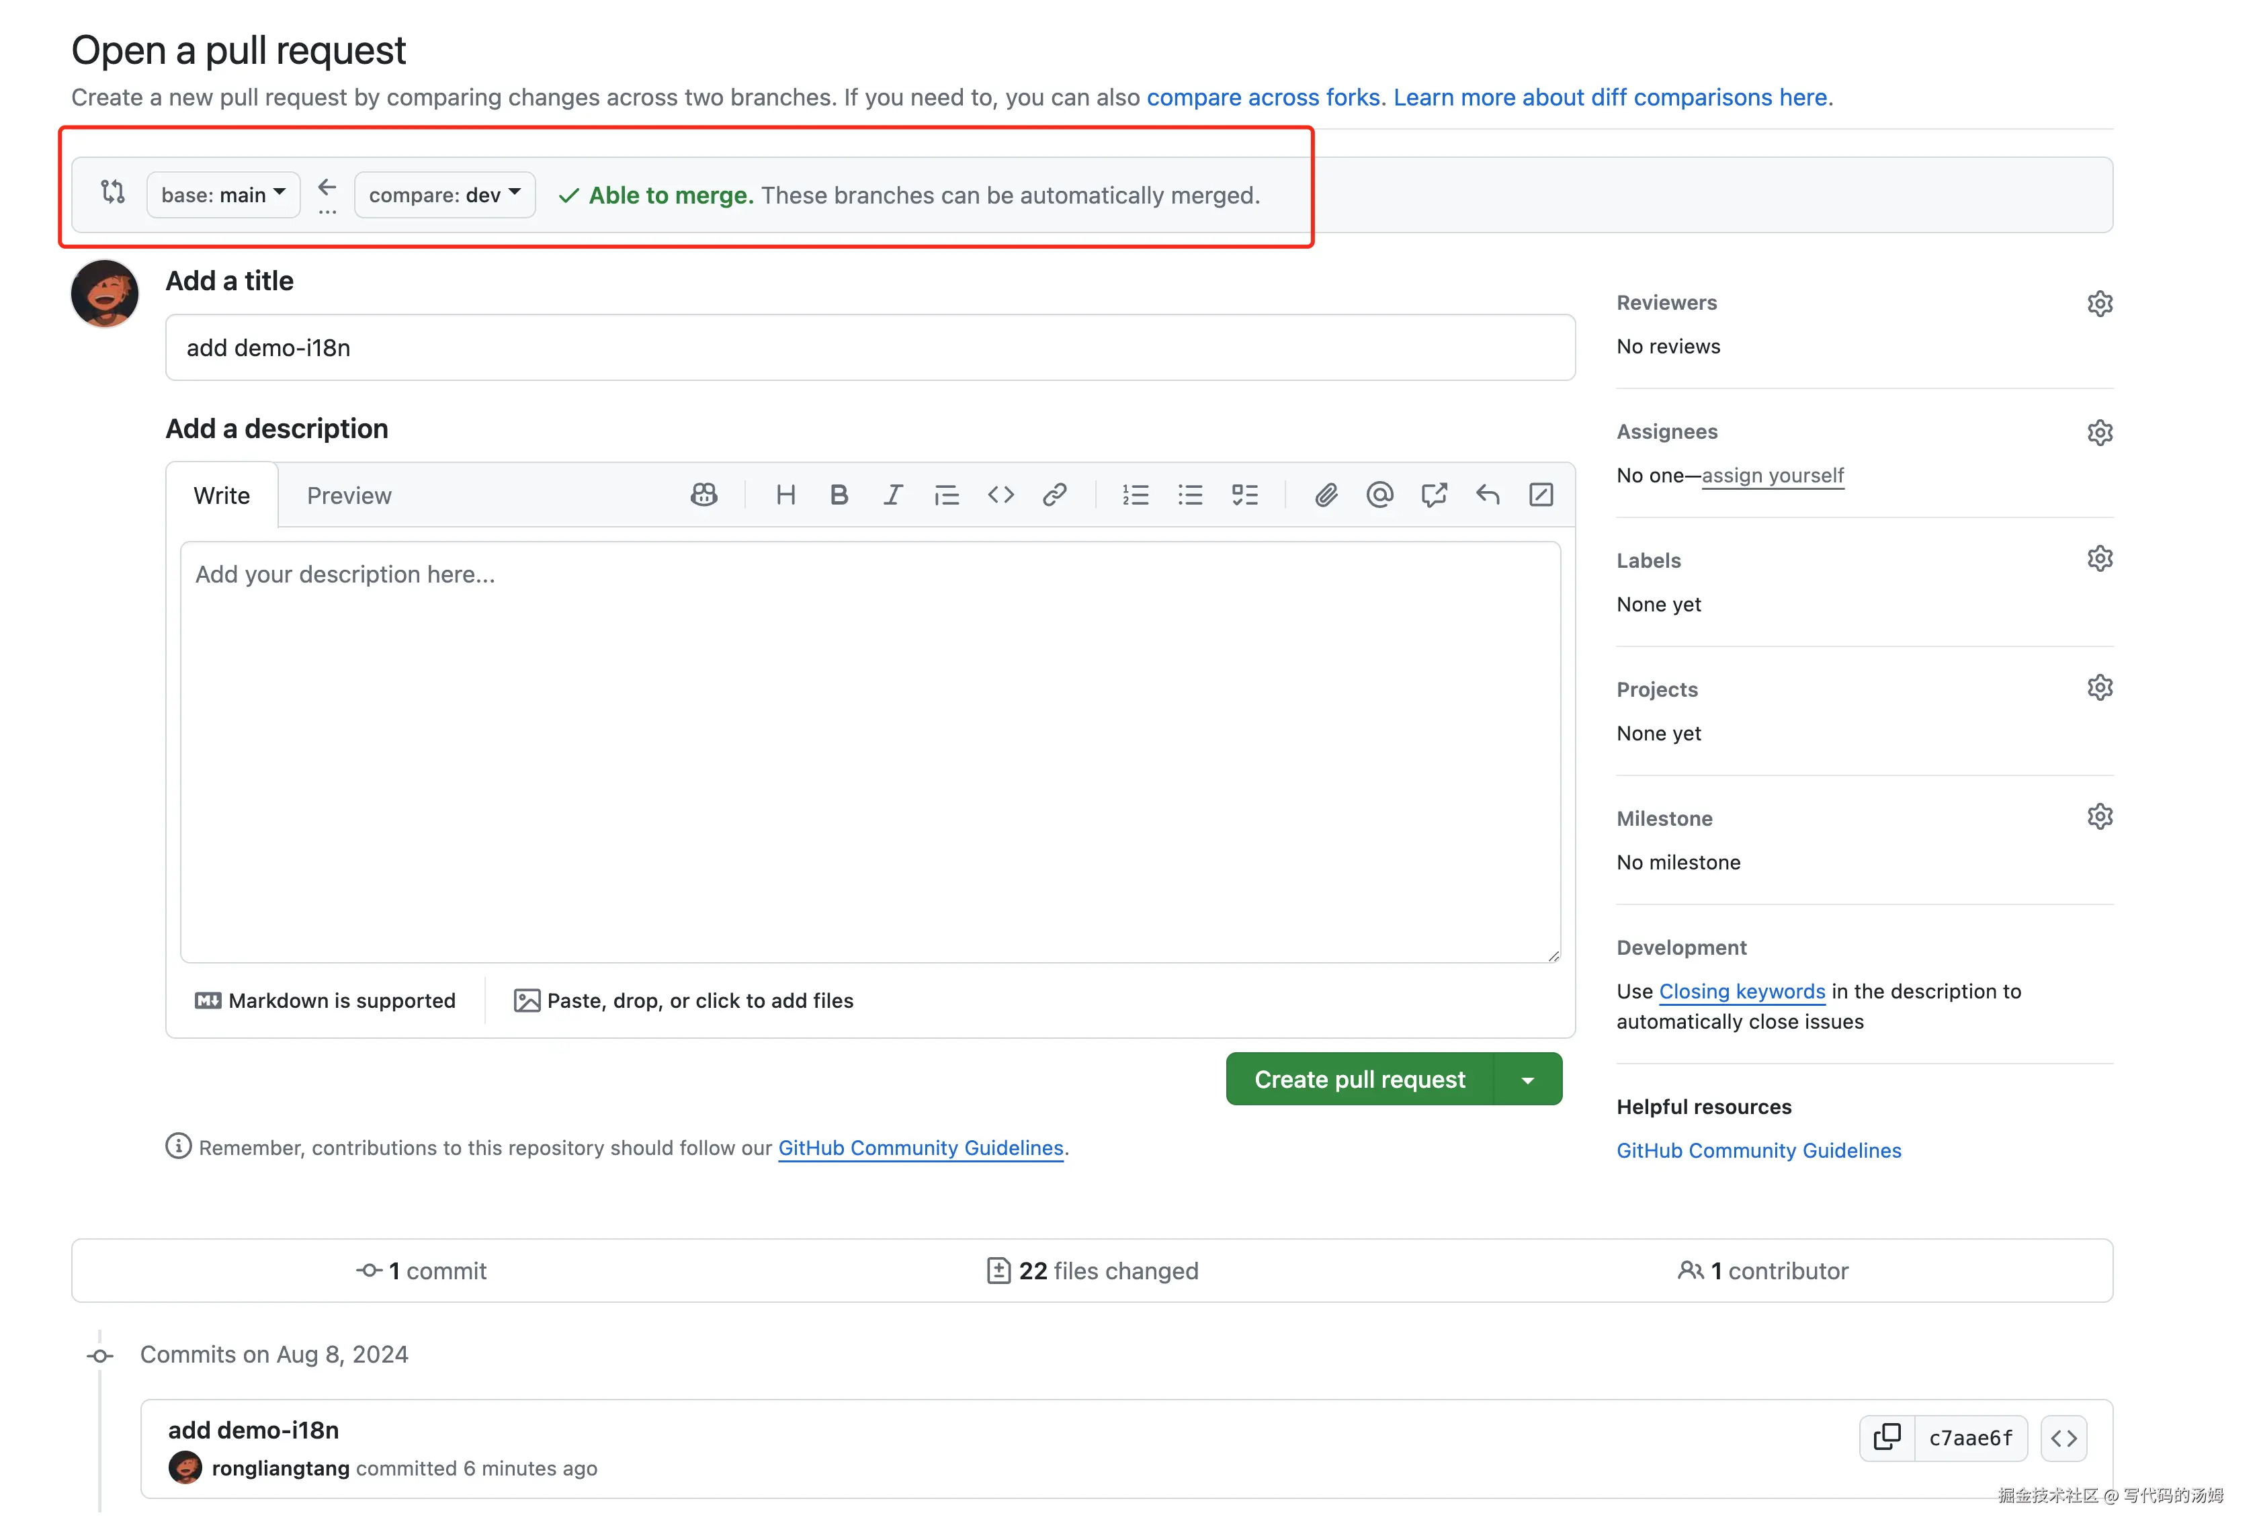Viewport: 2259px width, 1540px height.
Task: Switch to the Preview tab
Action: coord(349,496)
